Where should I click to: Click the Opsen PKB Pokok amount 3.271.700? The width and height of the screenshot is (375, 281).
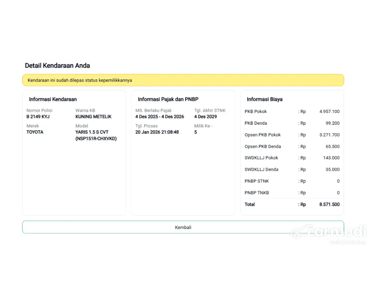(329, 135)
